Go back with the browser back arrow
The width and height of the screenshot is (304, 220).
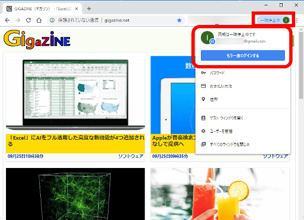click(x=8, y=20)
